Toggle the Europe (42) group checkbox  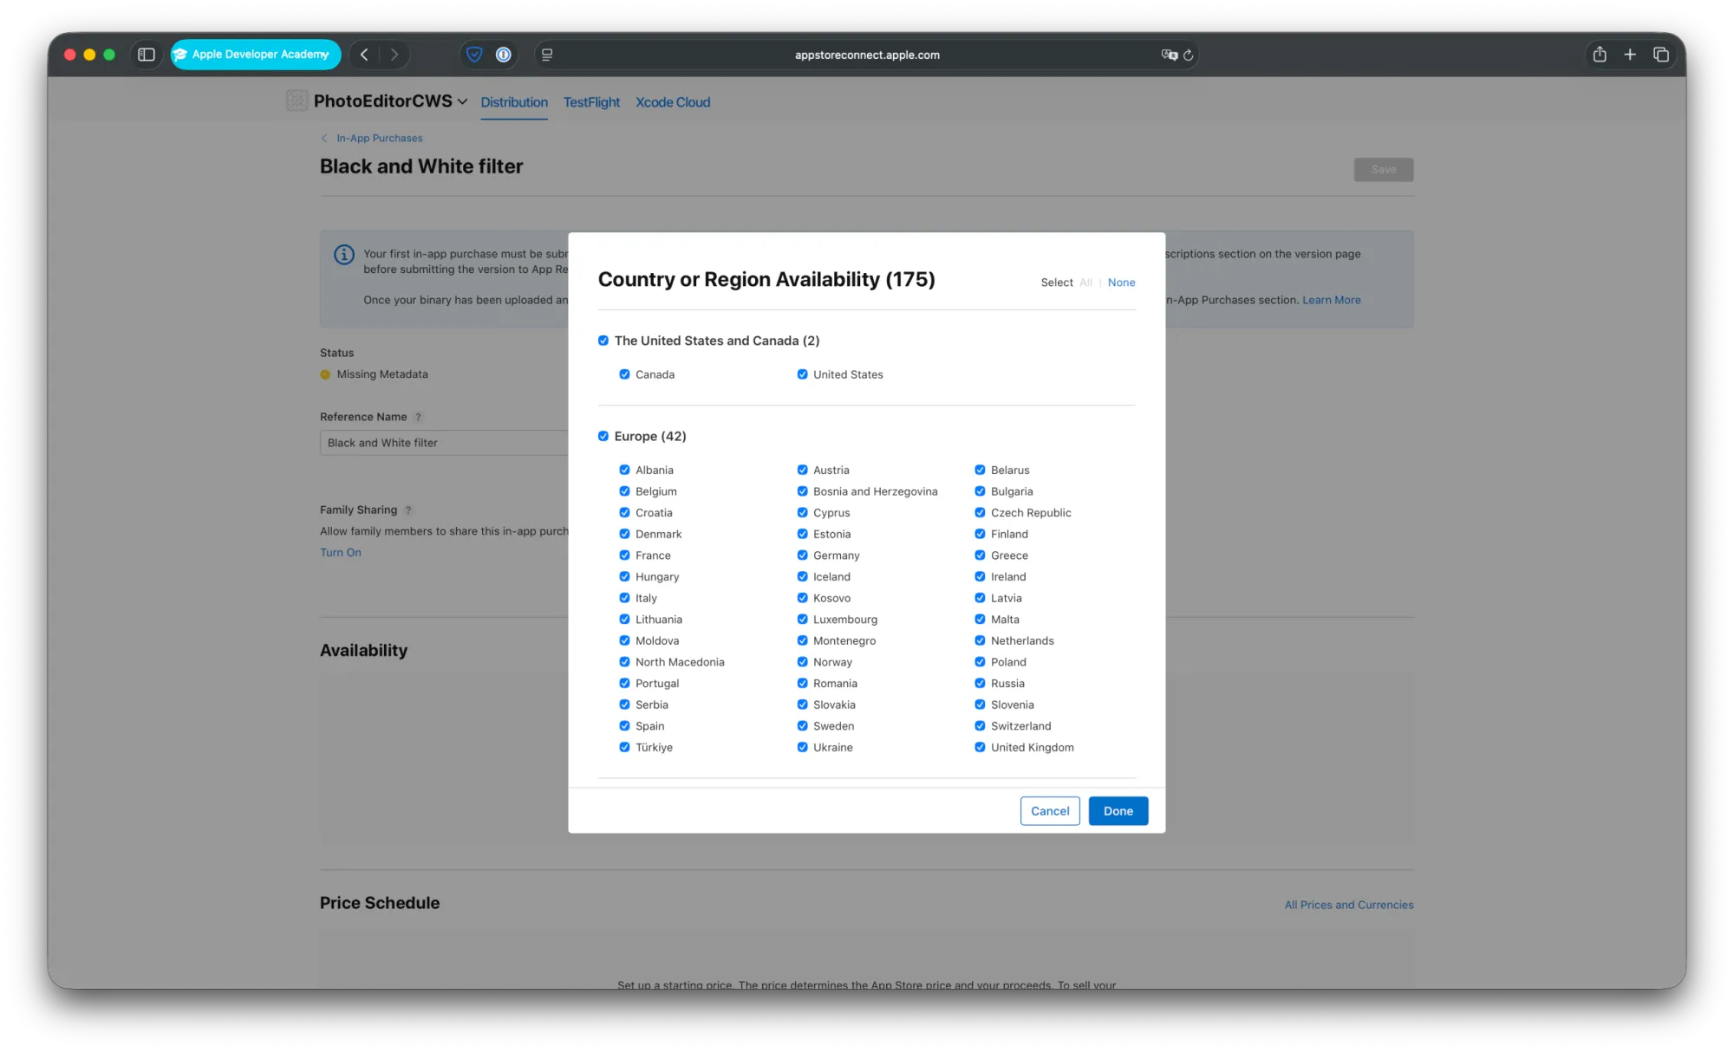point(603,436)
